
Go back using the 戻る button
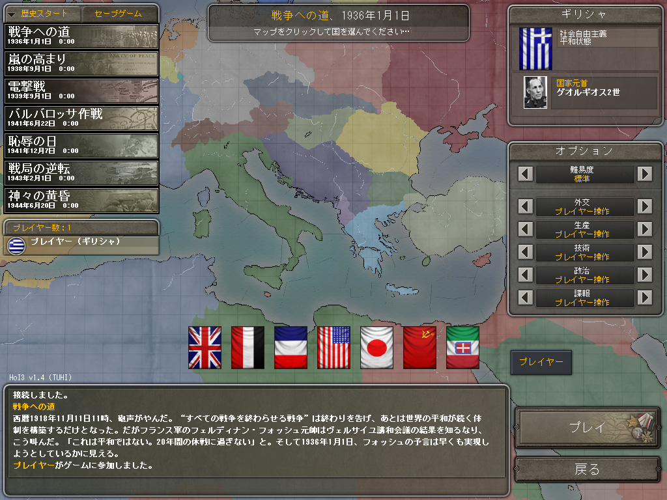(x=588, y=469)
